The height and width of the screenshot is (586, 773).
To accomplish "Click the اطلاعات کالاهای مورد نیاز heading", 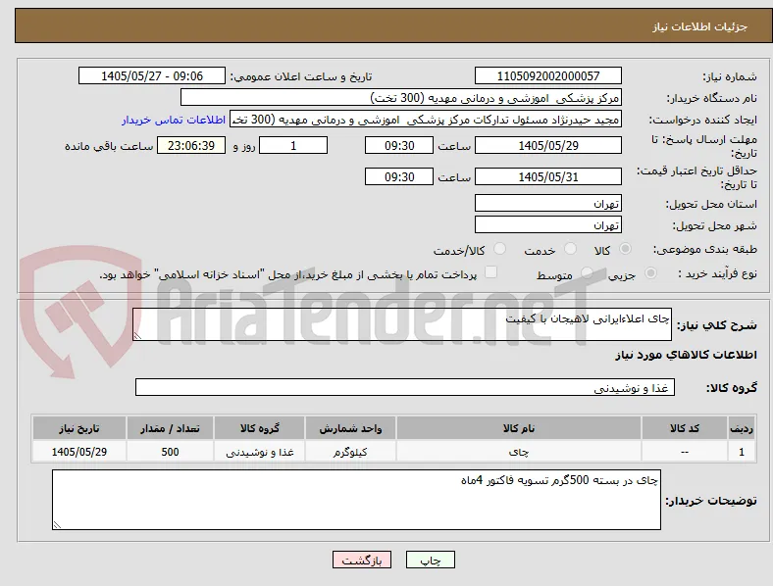I will (x=686, y=355).
